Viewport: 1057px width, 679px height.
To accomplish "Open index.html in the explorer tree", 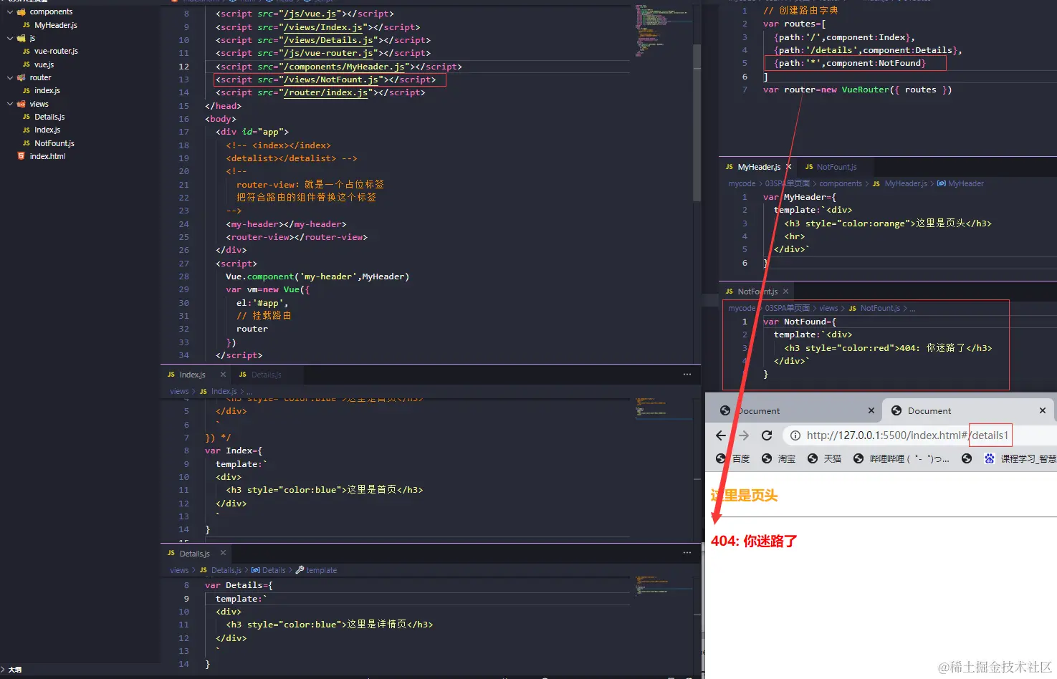I will 47,156.
